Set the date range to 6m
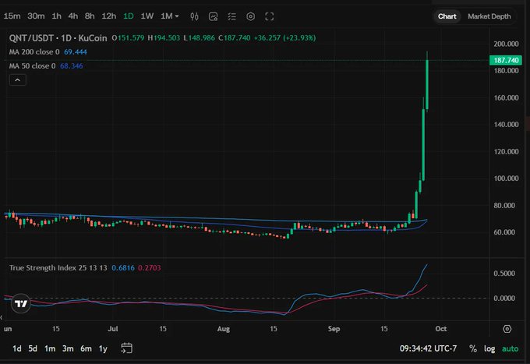The width and height of the screenshot is (530, 364). [x=86, y=348]
